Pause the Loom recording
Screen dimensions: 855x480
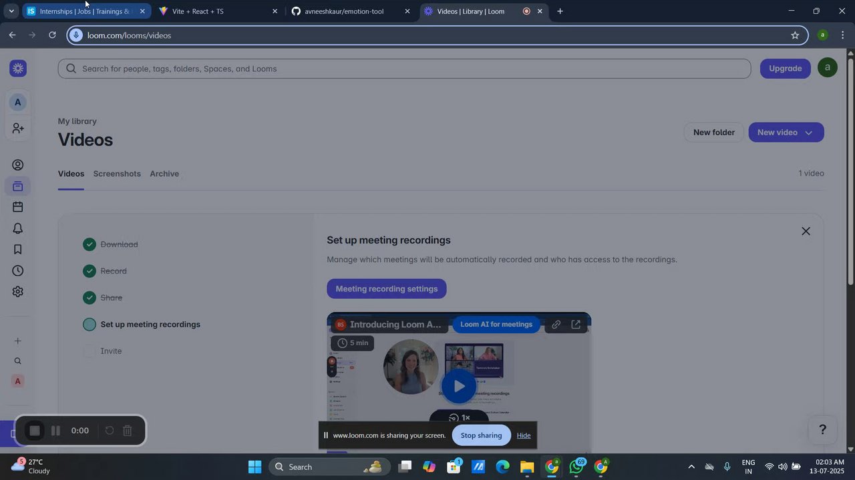(56, 431)
